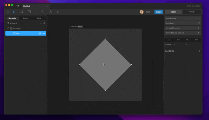
Task: Select the right vertex of the diamond
Action: click(131, 65)
